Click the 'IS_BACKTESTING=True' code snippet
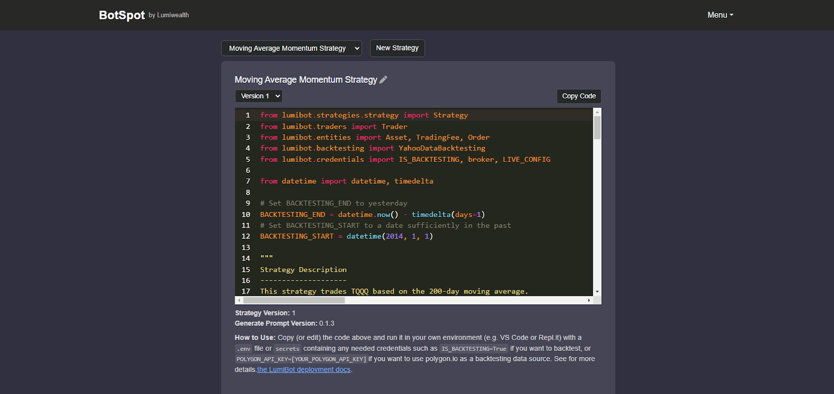This screenshot has height=394, width=834. point(474,349)
